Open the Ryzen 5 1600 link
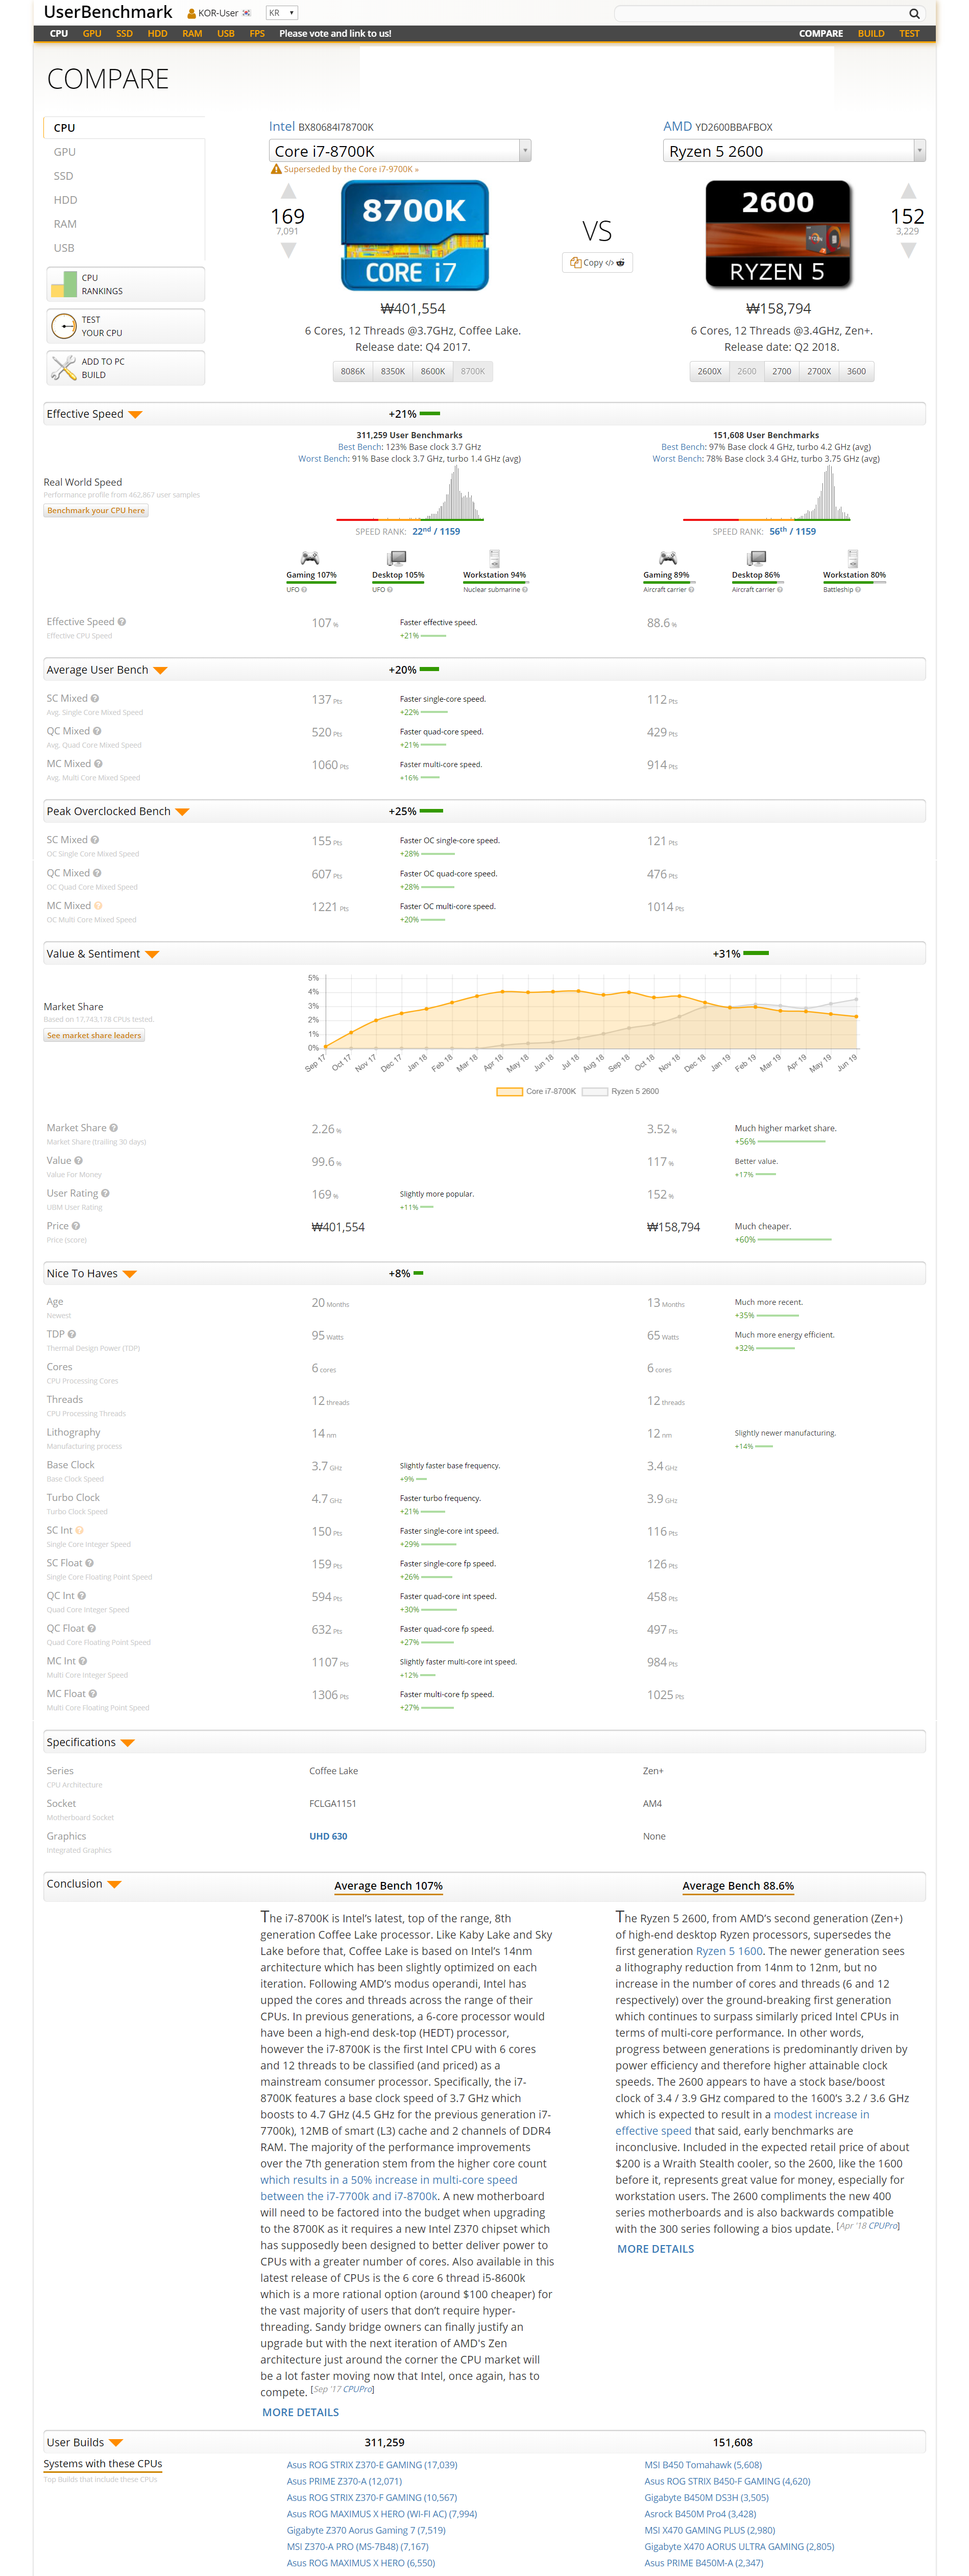The image size is (969, 2576). (x=729, y=1951)
